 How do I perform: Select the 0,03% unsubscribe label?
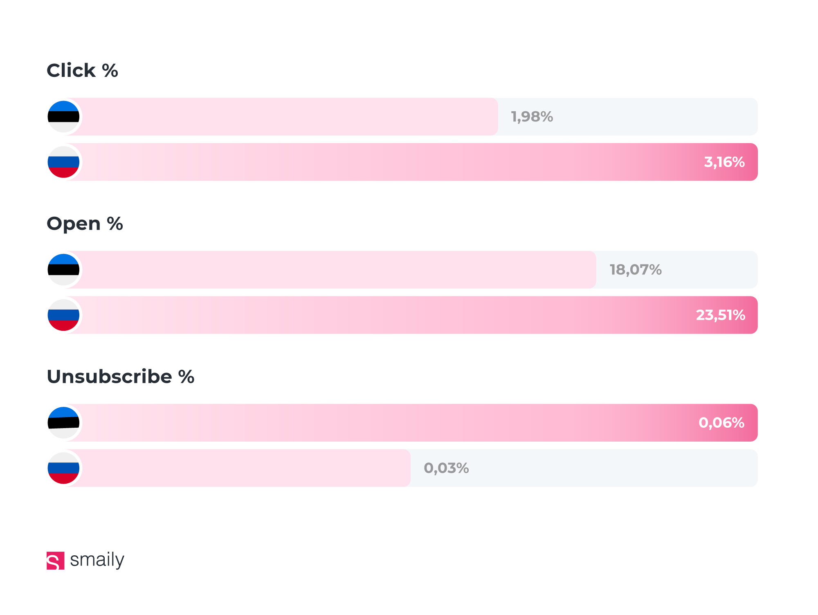(x=446, y=468)
